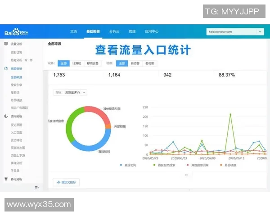
Task: Expand the 流量分析 sidebar group
Action: tap(16, 44)
